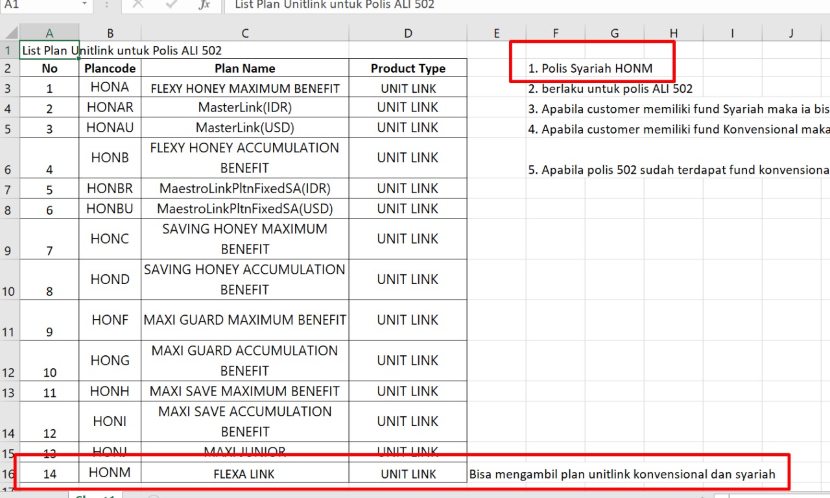Screen dimensions: 830x498
Task: Select row 12 header
Action: point(9,361)
